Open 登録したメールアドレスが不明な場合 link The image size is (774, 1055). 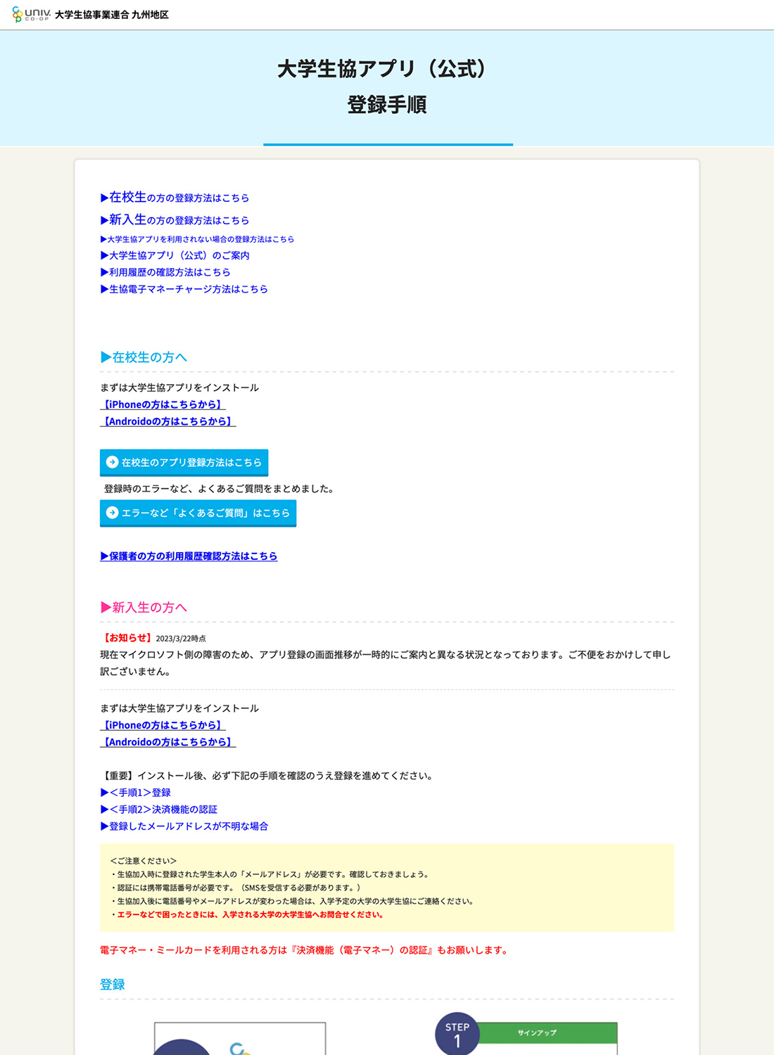coord(184,826)
